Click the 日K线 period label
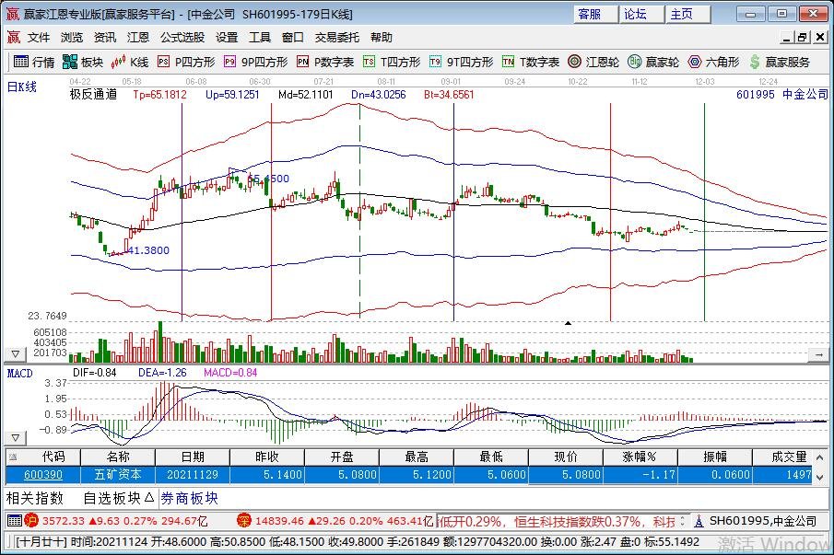 [22, 87]
